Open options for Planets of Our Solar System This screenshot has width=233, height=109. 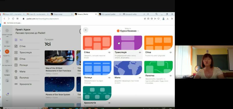73,94
